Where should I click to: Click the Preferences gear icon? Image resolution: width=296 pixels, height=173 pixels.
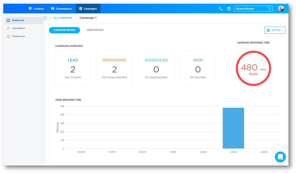tap(8, 37)
